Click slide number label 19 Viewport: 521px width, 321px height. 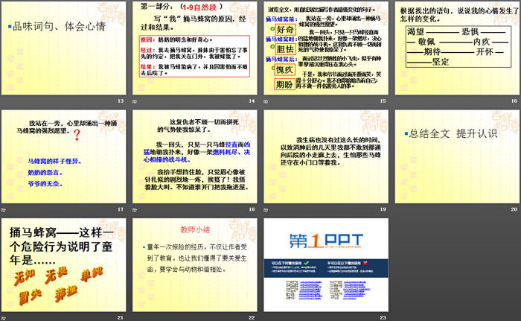point(383,209)
